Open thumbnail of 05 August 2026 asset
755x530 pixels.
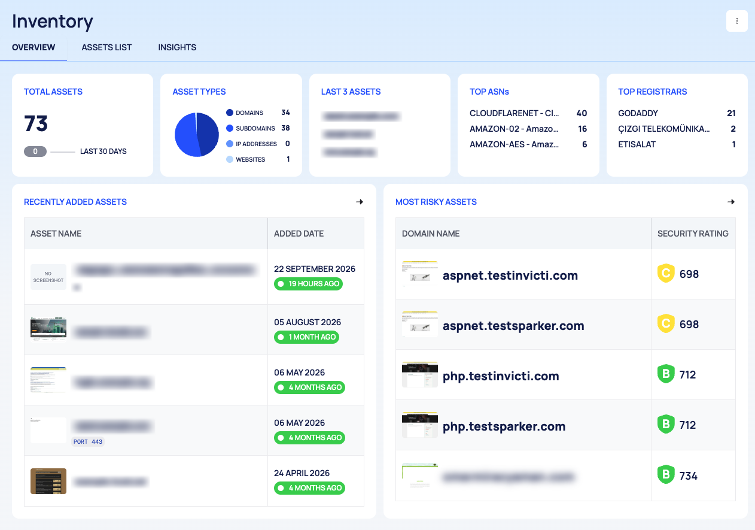48,329
